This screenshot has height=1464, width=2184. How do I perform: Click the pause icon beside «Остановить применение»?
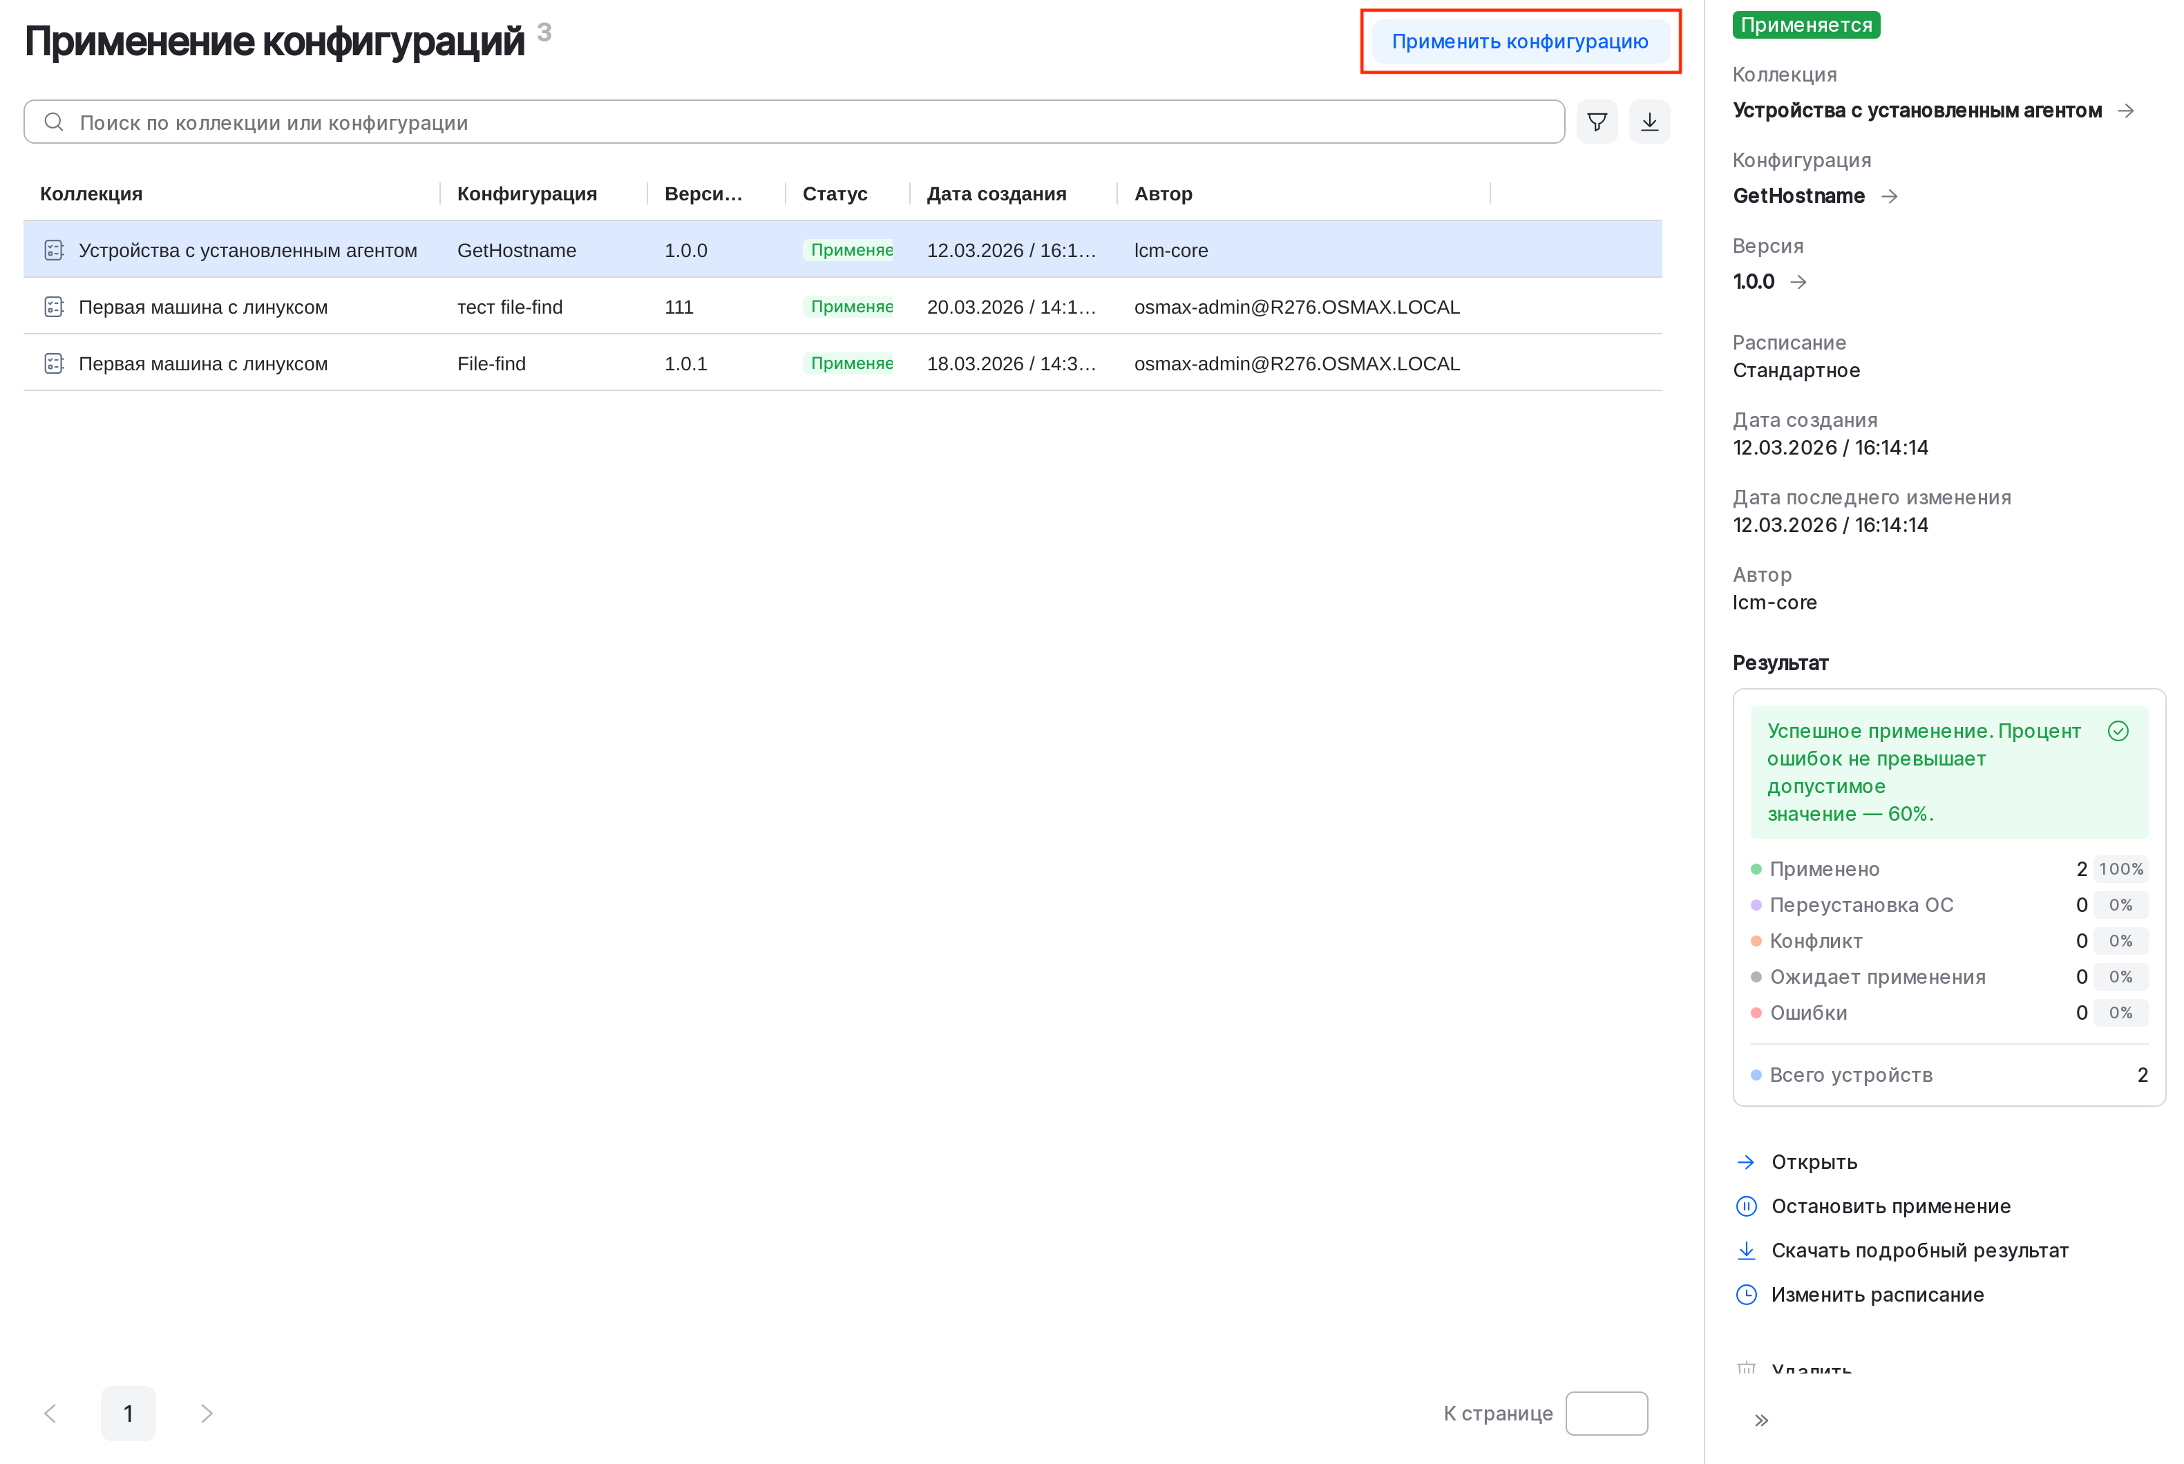[1747, 1206]
